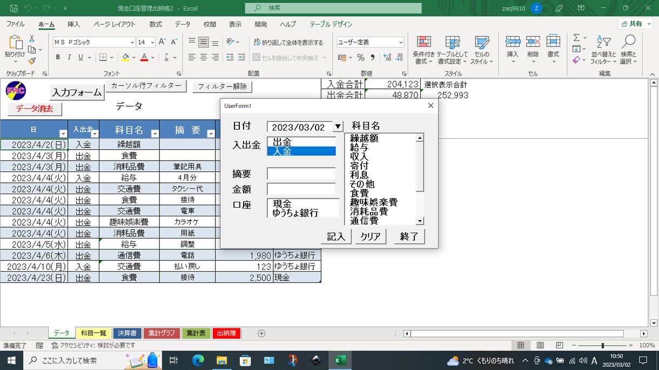
Task: Open the 日付 date dropdown in UserForm1
Action: pos(338,127)
